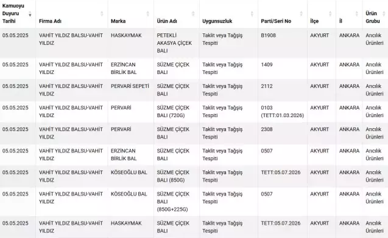
Task: Sort by Kamuoyu Duyuru Tarihi arrow icon
Action: (x=30, y=14)
